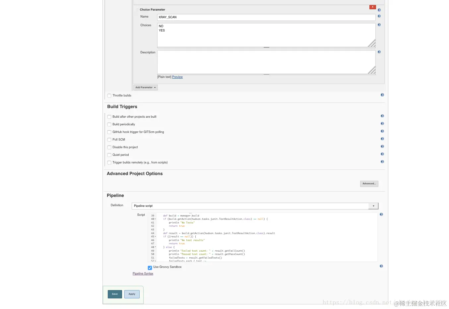Image resolution: width=449 pixels, height=309 pixels.
Task: Click the '[Plain text]' label
Action: tap(164, 77)
